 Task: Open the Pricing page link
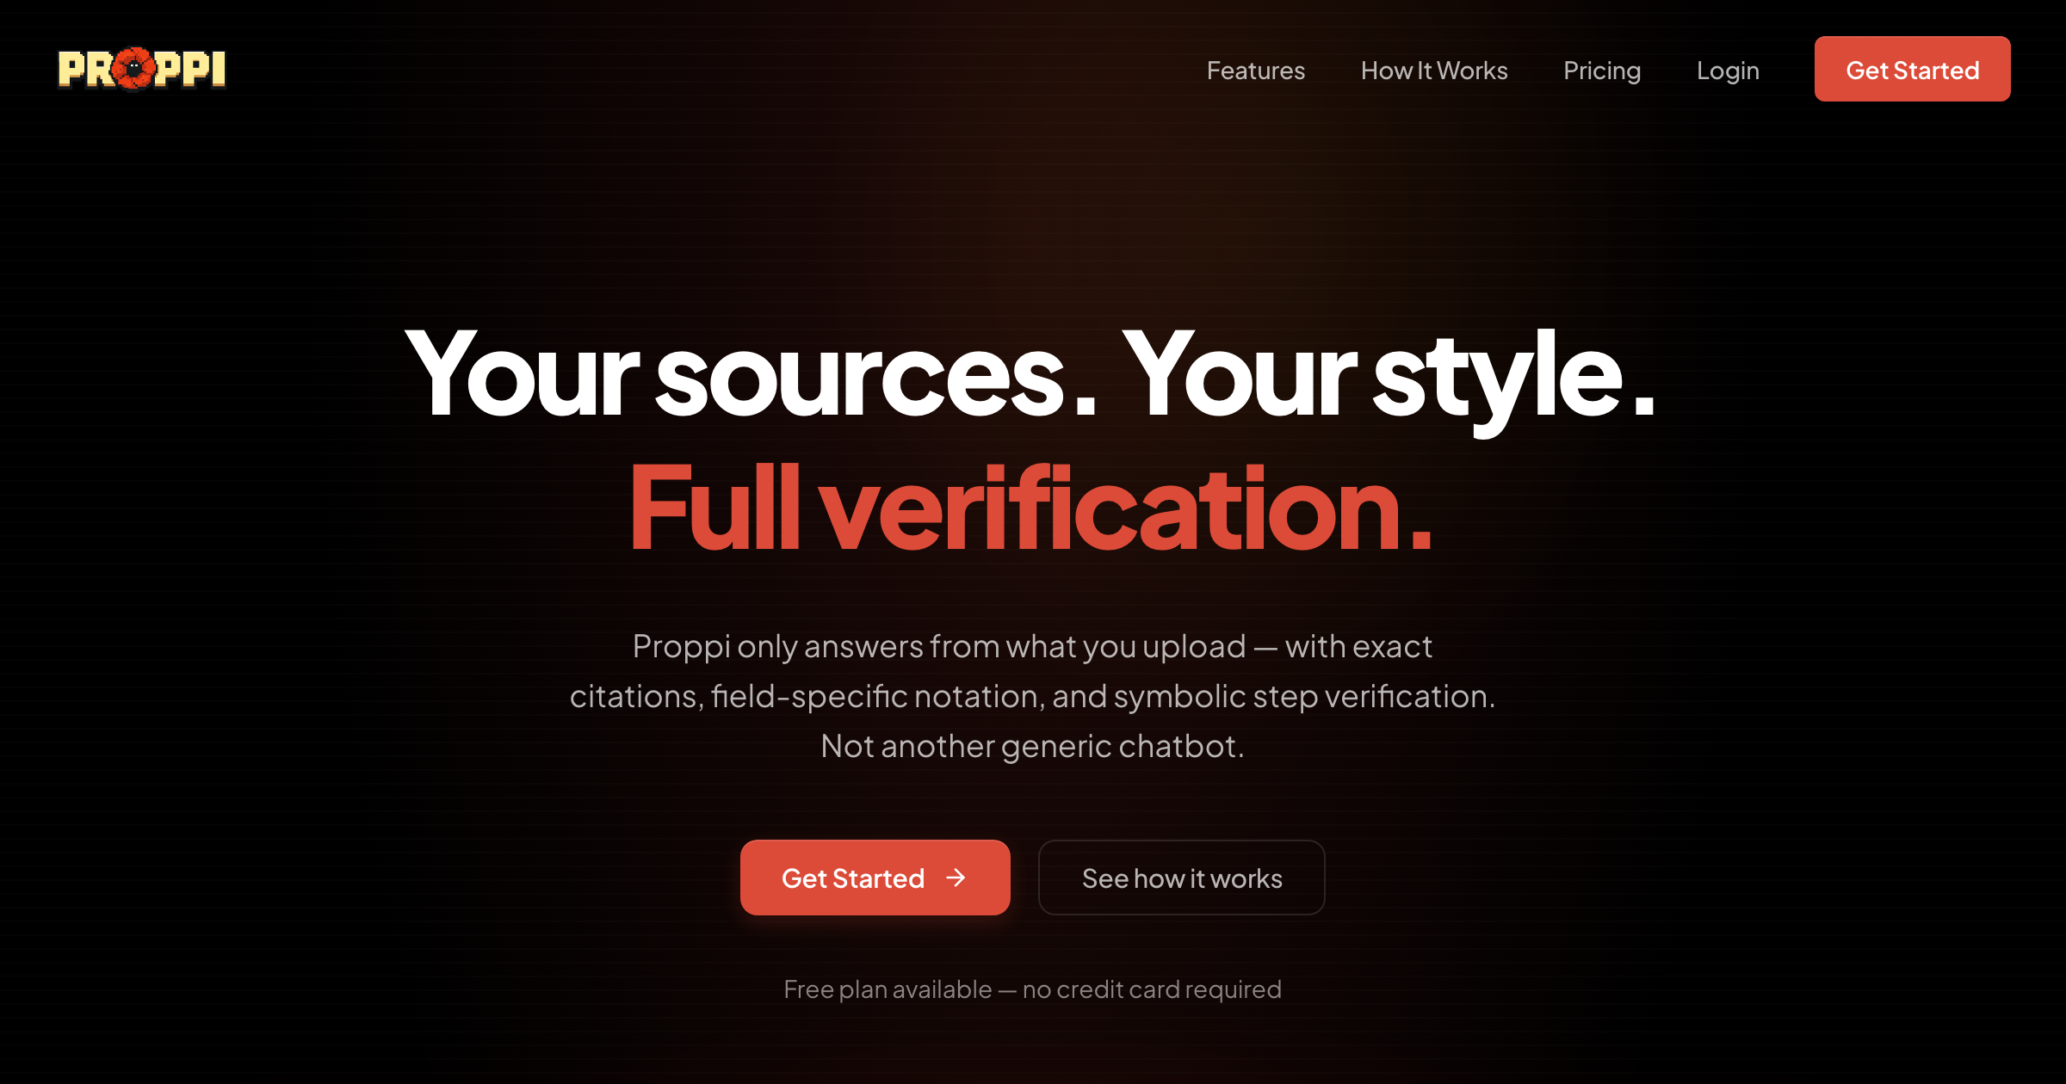[1602, 70]
